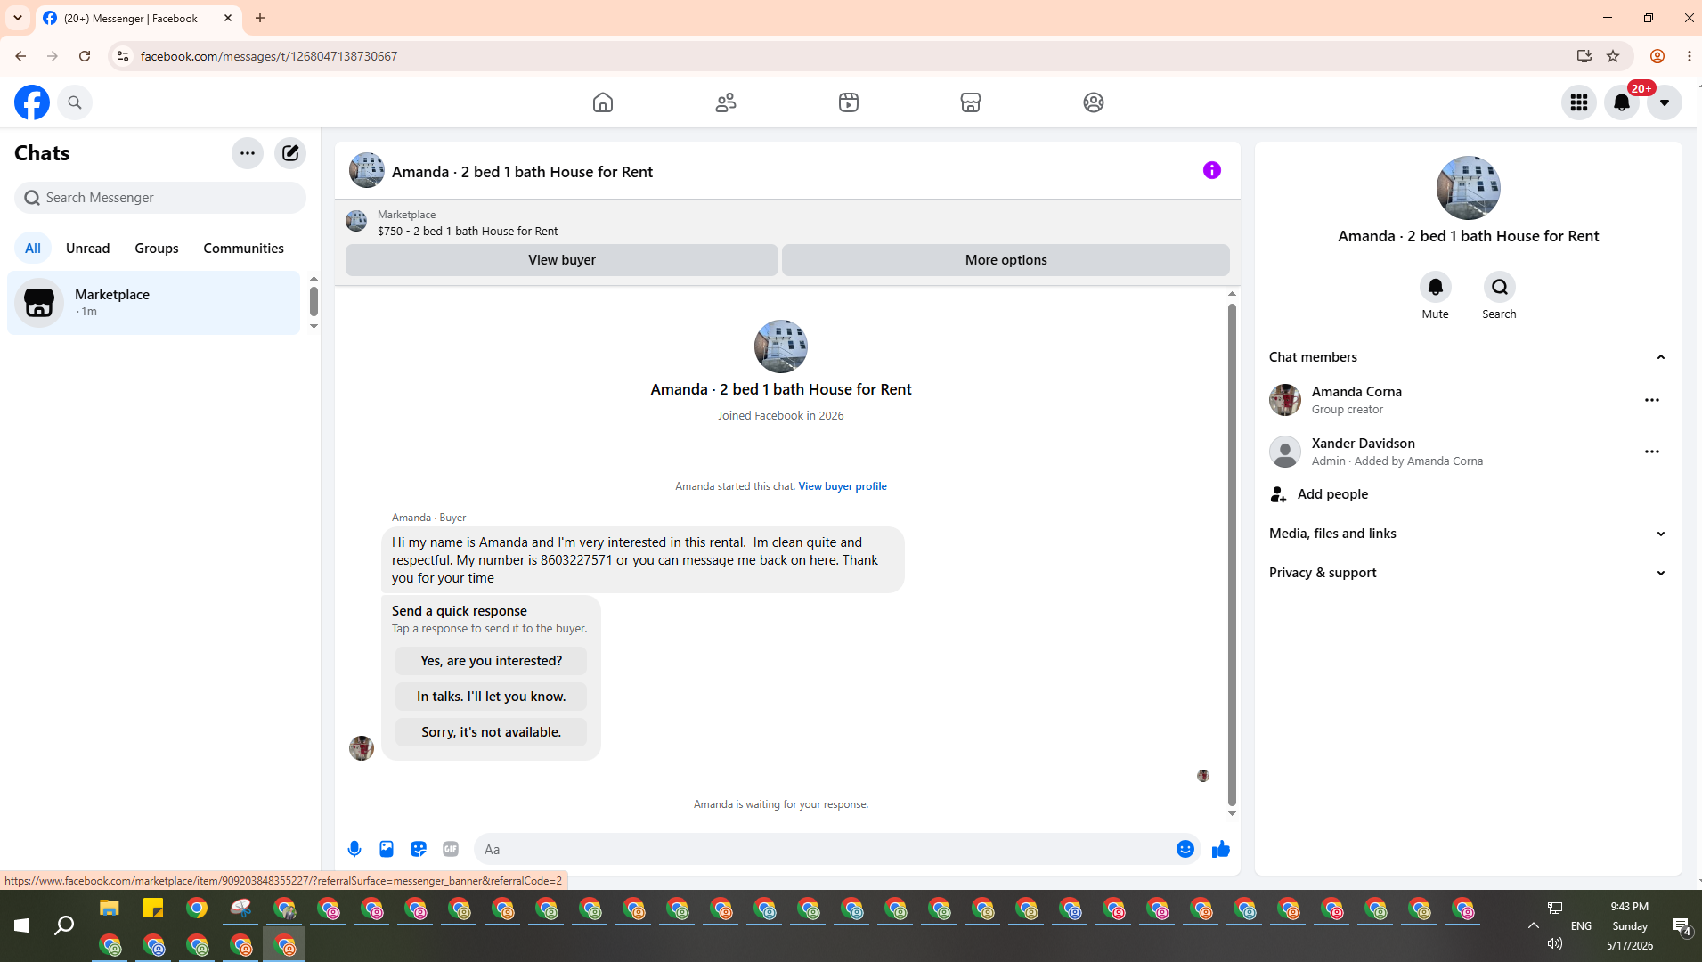The width and height of the screenshot is (1702, 962).
Task: Open options for Amanda Corna
Action: (x=1652, y=401)
